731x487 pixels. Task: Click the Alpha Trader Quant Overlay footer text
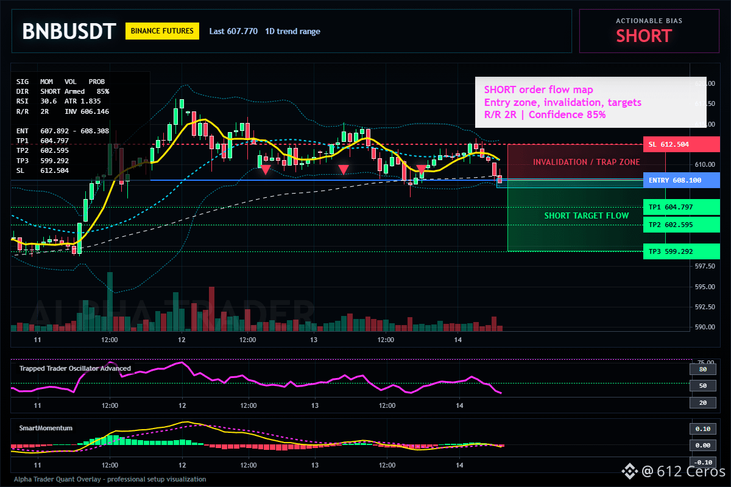click(x=110, y=479)
